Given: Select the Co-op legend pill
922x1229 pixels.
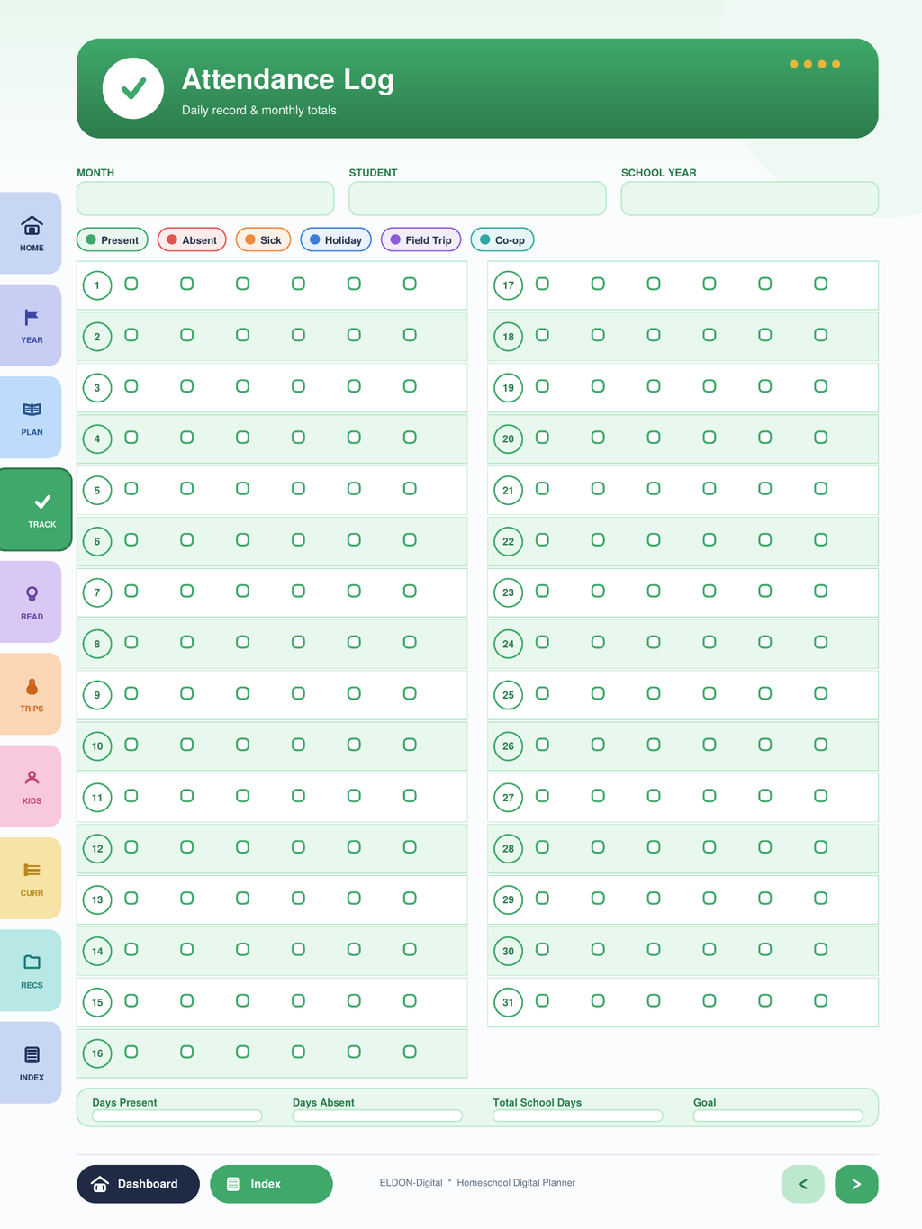Looking at the screenshot, I should (x=502, y=239).
